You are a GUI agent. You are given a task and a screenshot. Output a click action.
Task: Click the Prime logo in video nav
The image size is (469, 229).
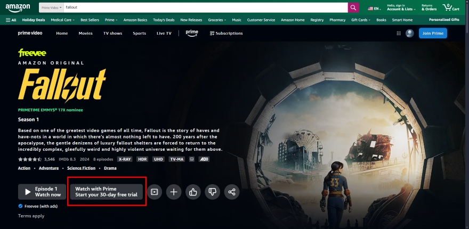coord(192,33)
